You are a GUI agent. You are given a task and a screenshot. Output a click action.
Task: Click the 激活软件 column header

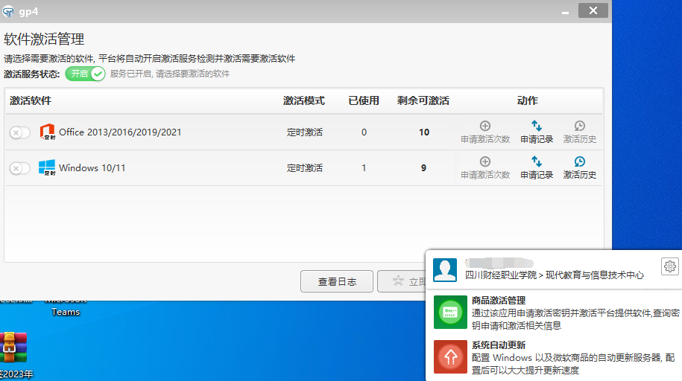[x=31, y=100]
